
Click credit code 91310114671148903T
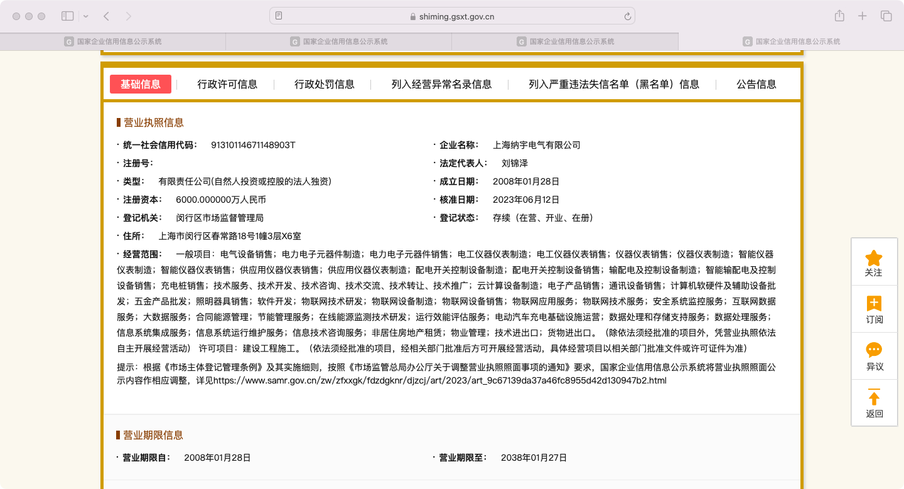tap(253, 145)
